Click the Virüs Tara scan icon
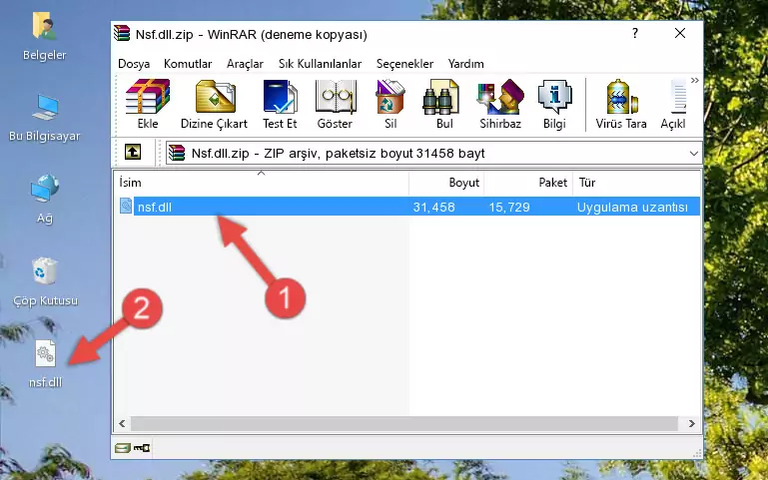This screenshot has height=480, width=768. pyautogui.click(x=621, y=97)
